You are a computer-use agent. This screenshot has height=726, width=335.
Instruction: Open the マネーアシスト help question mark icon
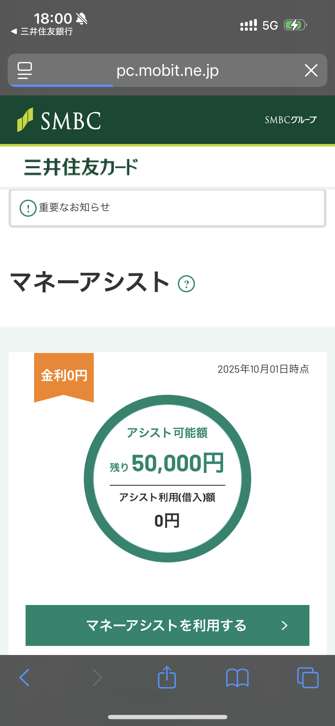coord(186,284)
